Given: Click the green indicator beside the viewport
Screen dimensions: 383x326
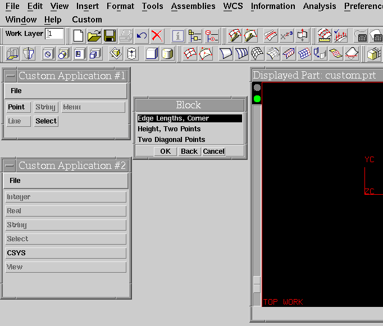Looking at the screenshot, I should tap(257, 99).
